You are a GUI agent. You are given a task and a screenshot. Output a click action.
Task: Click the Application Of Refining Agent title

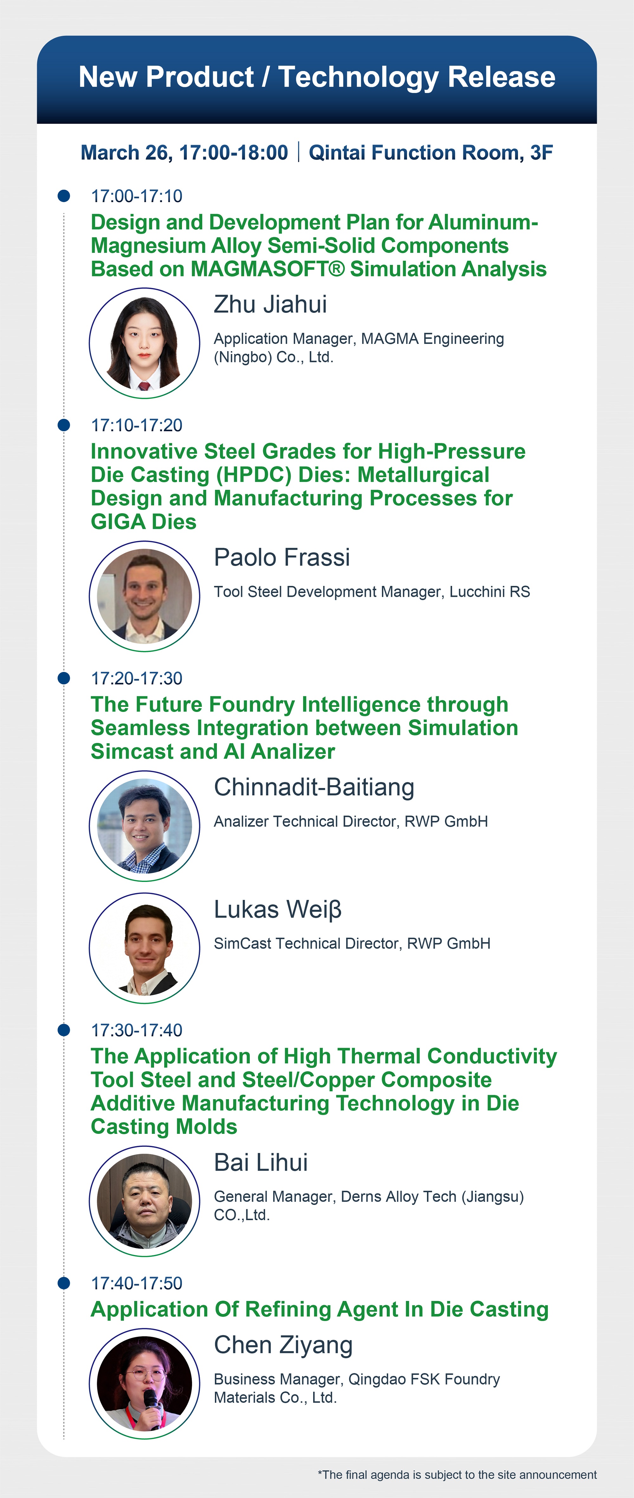[x=319, y=1309]
